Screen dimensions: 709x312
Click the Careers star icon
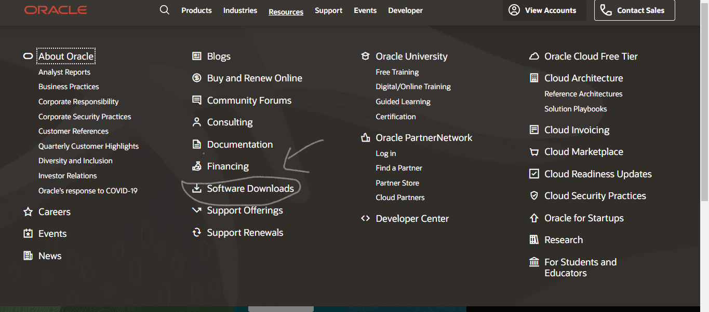28,212
